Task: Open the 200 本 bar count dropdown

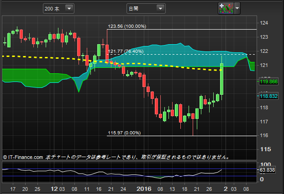Action: (58, 9)
